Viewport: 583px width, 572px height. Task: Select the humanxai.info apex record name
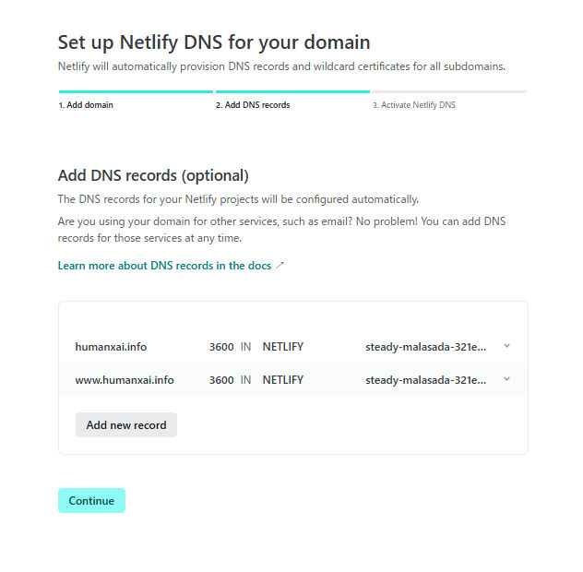coord(111,347)
